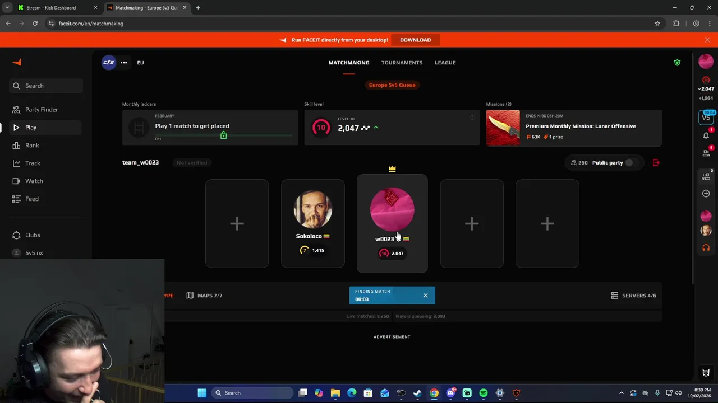Click the DOWNLOAD button in the banner
Viewport: 718px width, 403px height.
pos(416,40)
